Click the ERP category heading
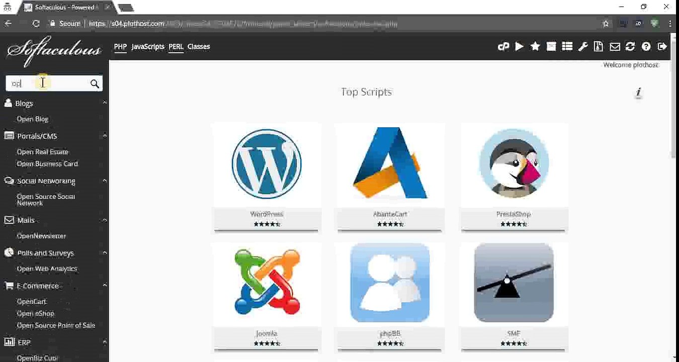 point(24,342)
